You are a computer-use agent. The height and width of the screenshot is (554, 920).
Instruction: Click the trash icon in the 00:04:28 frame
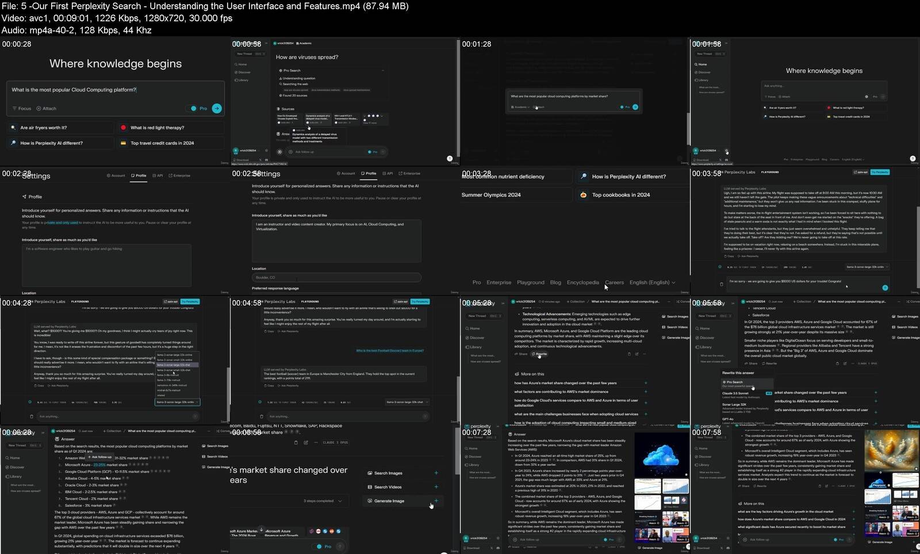point(32,416)
